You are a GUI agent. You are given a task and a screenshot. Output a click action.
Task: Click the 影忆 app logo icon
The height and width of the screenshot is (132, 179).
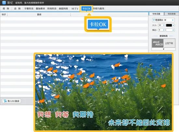4,3
